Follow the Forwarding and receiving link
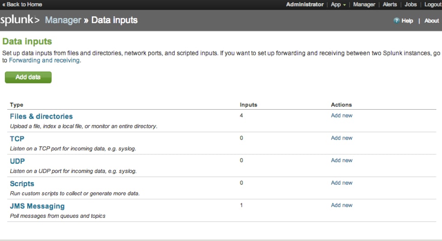442x241 pixels. [x=44, y=60]
